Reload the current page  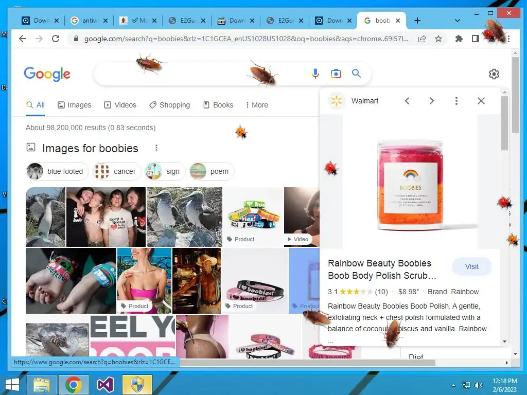coord(56,39)
